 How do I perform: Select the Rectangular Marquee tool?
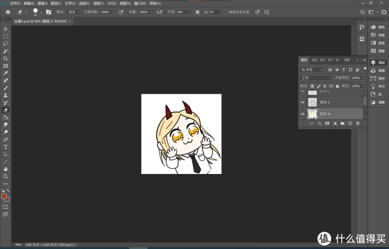[x=6, y=37]
